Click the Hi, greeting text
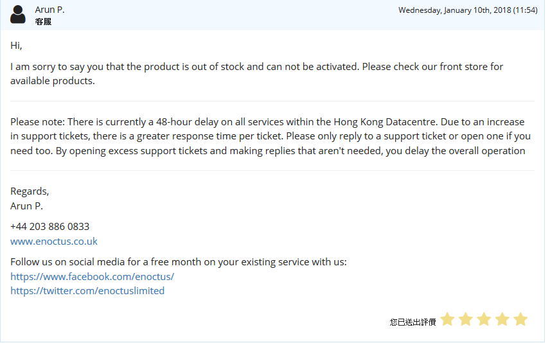Image resolution: width=550 pixels, height=343 pixels. click(x=16, y=46)
